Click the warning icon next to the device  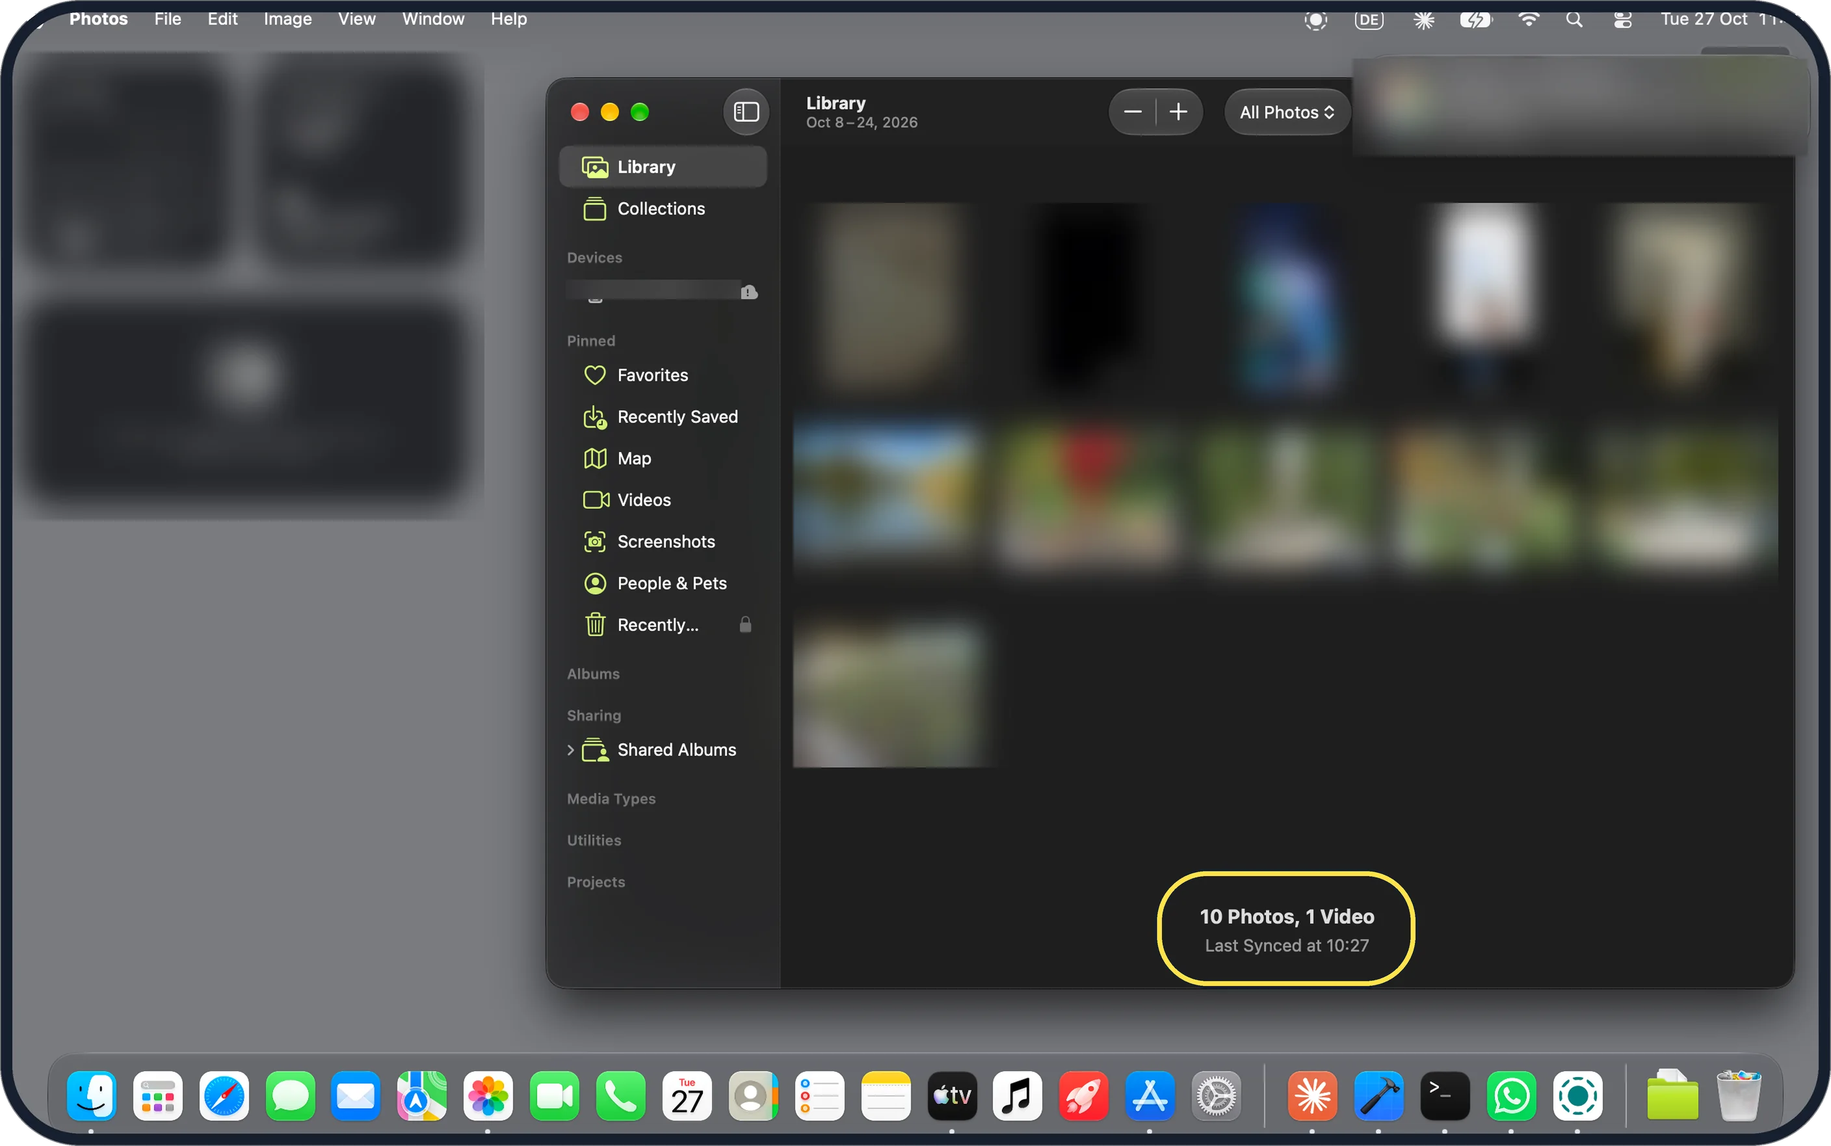point(748,292)
